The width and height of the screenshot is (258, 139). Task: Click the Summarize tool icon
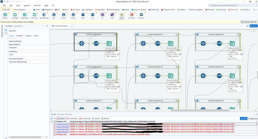(x=132, y=15)
